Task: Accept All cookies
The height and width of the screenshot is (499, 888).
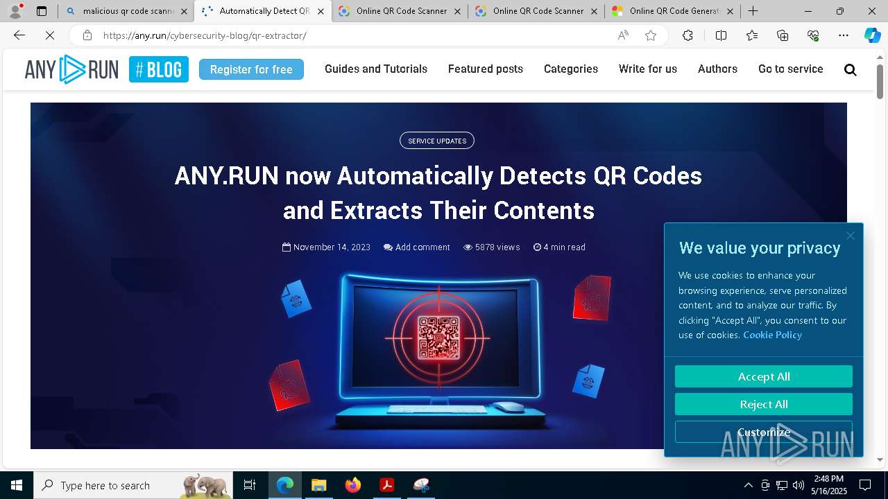Action: pyautogui.click(x=764, y=376)
